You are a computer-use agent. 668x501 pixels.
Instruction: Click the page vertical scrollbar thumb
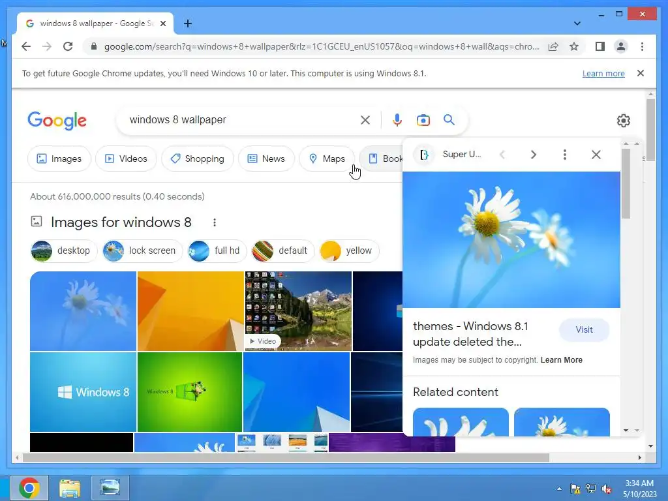pyautogui.click(x=650, y=130)
